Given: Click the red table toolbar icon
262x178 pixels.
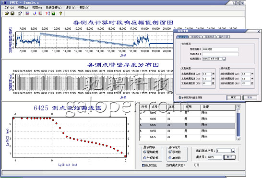Looking at the screenshot, I should coord(40,13).
